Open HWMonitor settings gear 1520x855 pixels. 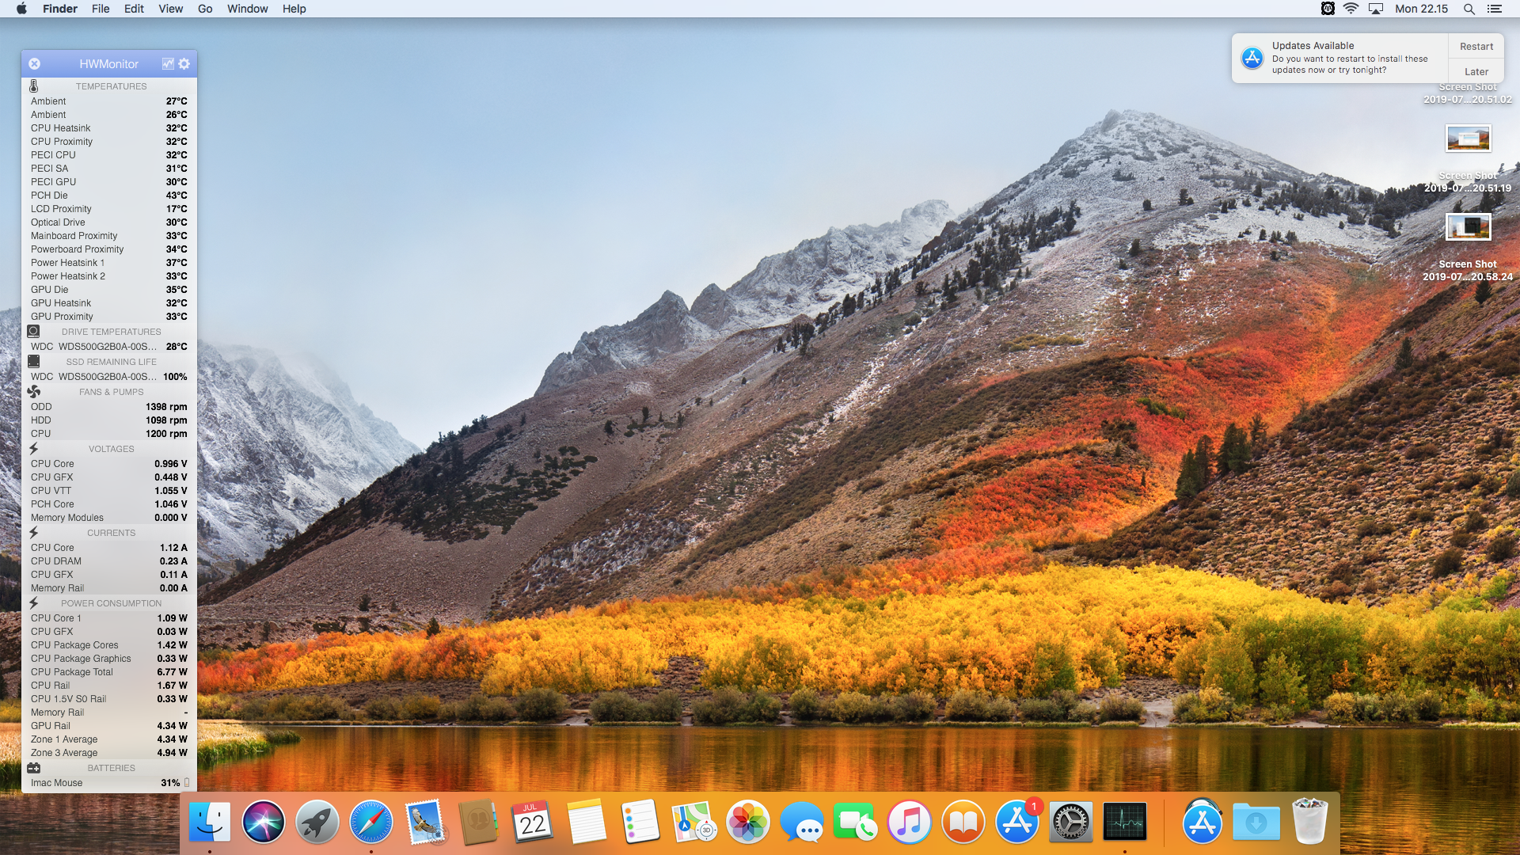184,63
